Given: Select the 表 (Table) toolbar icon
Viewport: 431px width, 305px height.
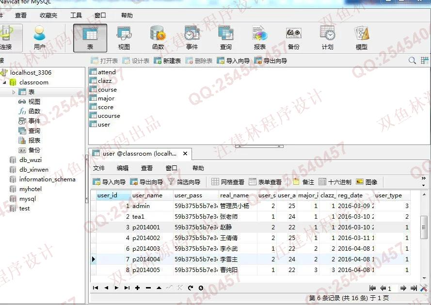Looking at the screenshot, I should pos(90,38).
